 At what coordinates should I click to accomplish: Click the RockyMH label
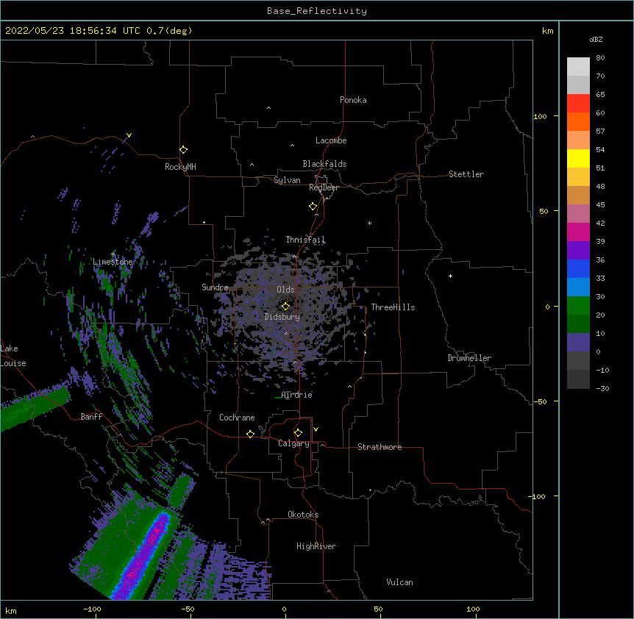pyautogui.click(x=180, y=167)
